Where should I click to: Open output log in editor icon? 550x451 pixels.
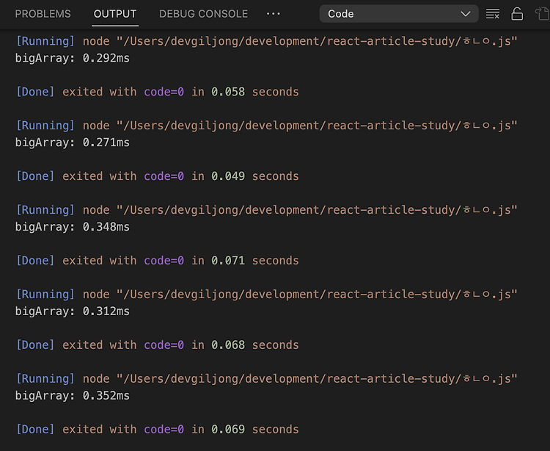(542, 14)
